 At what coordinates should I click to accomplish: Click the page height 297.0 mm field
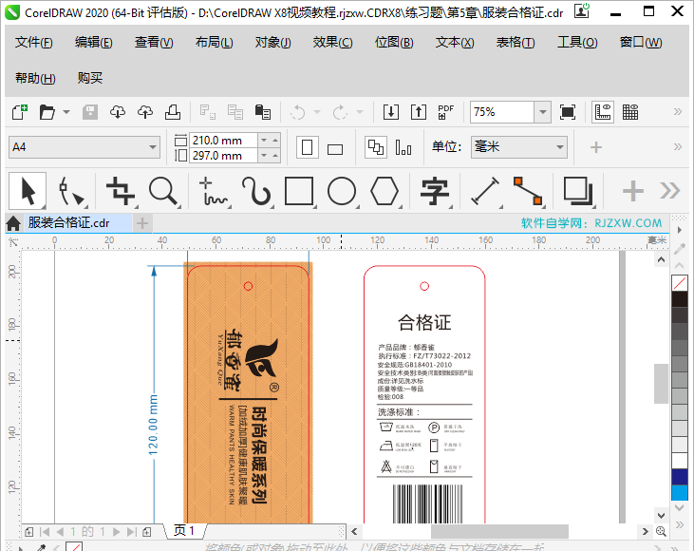point(223,156)
